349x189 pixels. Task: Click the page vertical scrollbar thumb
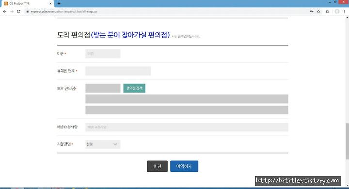(x=347, y=141)
